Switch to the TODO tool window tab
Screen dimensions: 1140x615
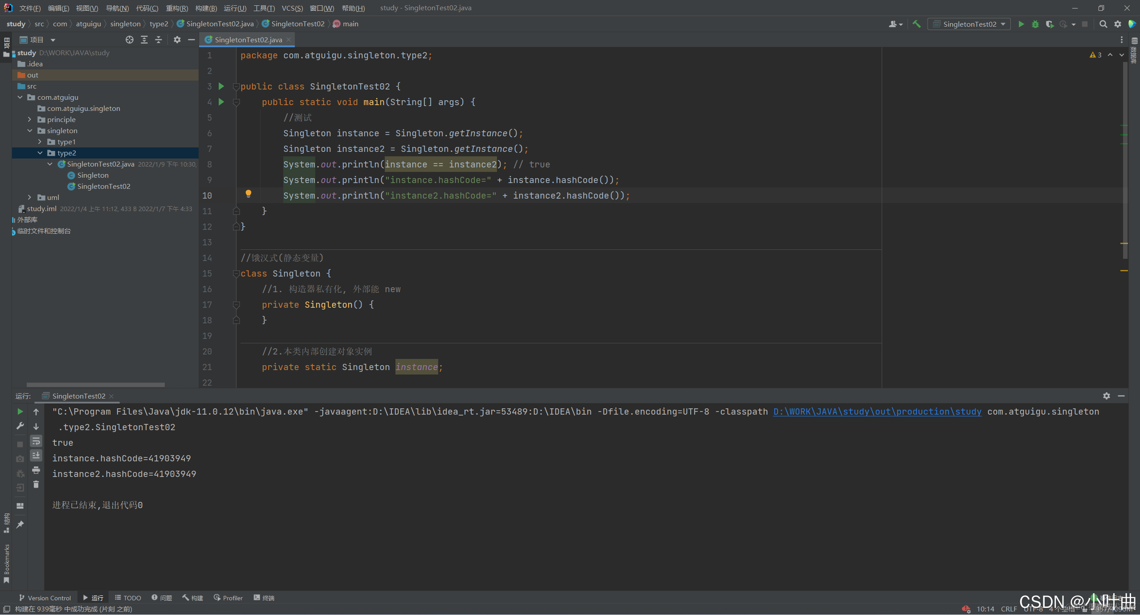coord(128,598)
